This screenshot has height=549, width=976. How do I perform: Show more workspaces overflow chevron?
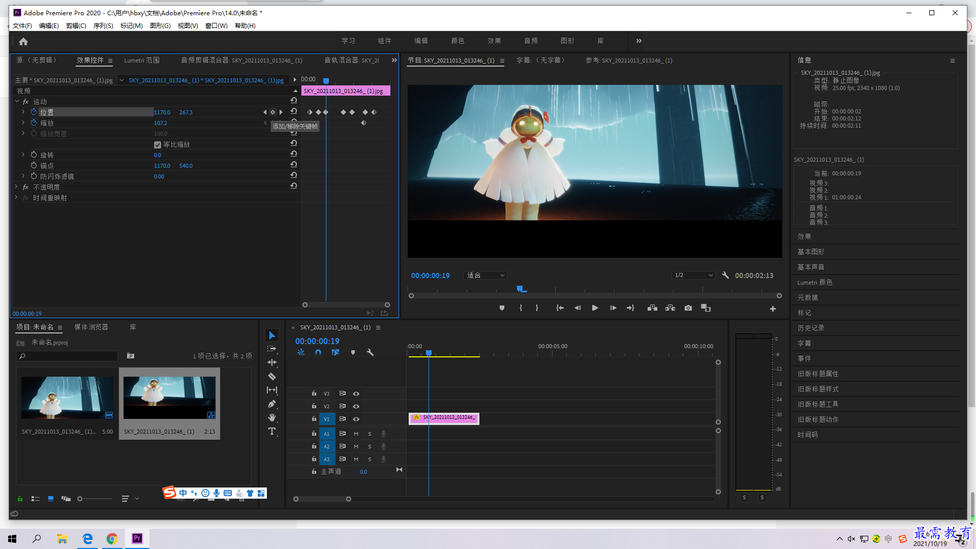pyautogui.click(x=639, y=41)
